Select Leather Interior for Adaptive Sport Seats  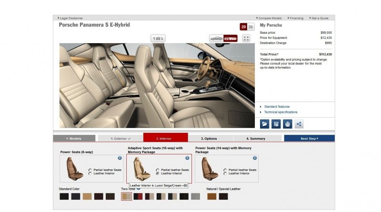click(x=158, y=174)
